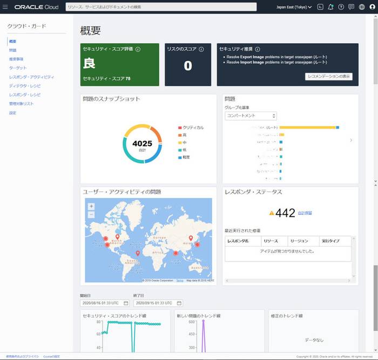Select ディテクタ・レシピ in the sidebar

click(x=25, y=86)
